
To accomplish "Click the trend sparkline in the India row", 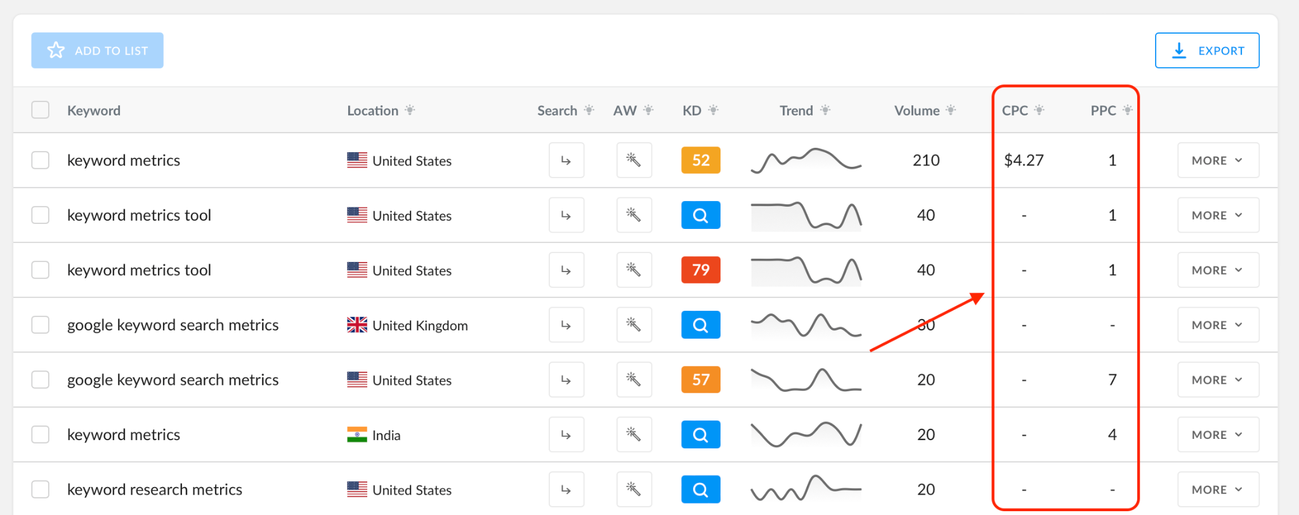I will [806, 434].
